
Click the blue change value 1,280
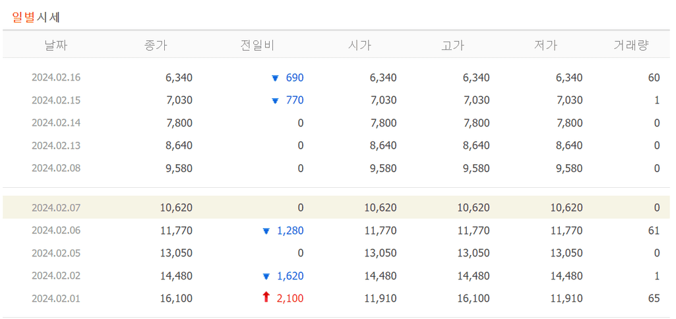(x=290, y=231)
